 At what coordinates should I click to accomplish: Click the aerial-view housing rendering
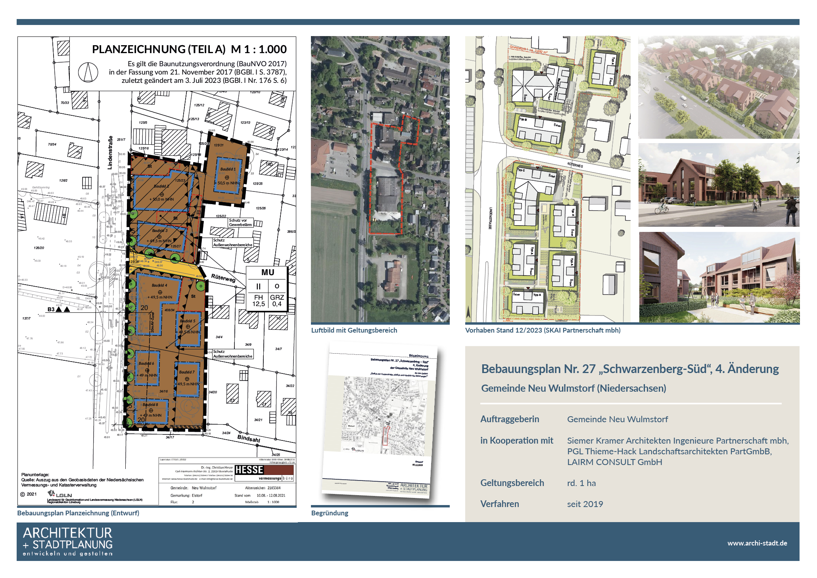tap(719, 87)
